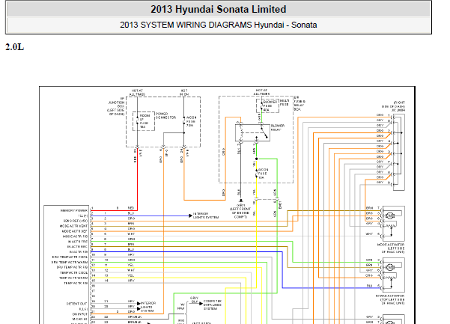The image size is (450, 324).
Task: Click the 'MULTI FUSE' label
Action: pyautogui.click(x=285, y=103)
